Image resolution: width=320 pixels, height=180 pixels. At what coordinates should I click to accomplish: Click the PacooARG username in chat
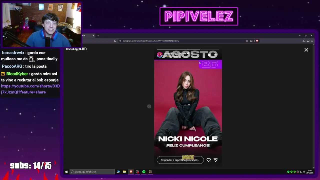pyautogui.click(x=12, y=66)
